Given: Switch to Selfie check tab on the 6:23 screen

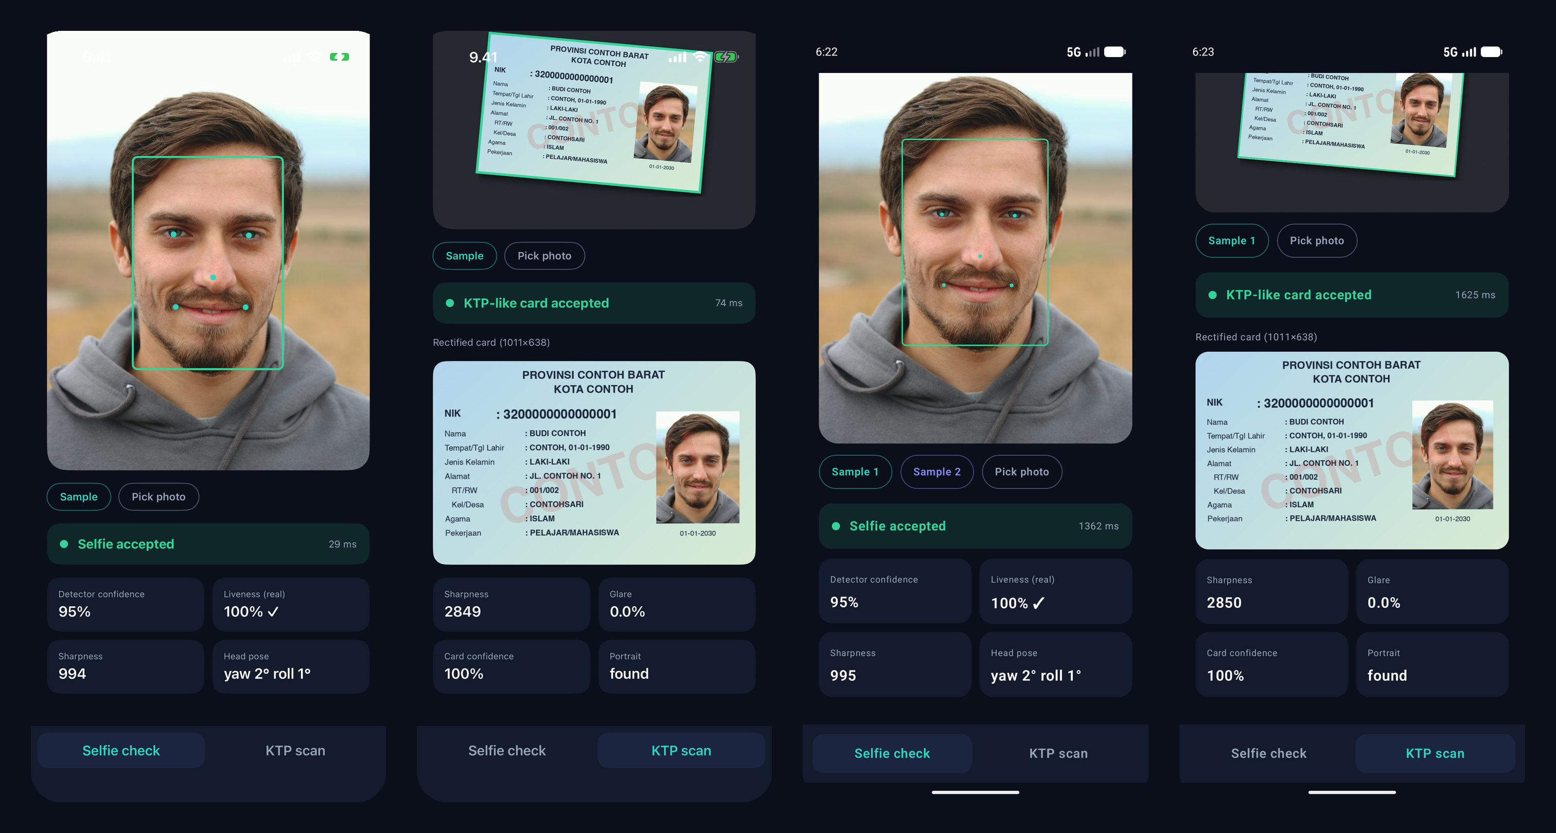Looking at the screenshot, I should 1268,753.
